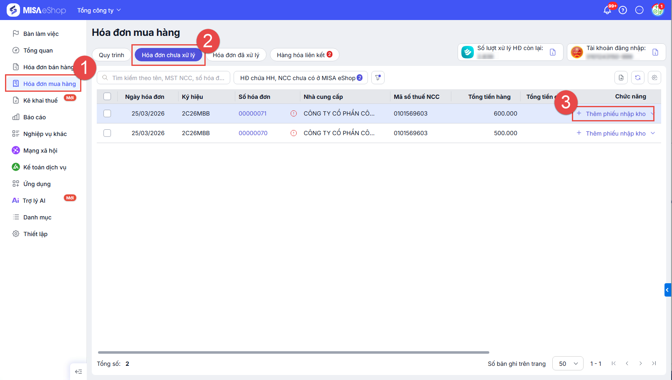The image size is (672, 380).
Task: Click the Tổng tiền hàng column header
Action: (x=489, y=97)
